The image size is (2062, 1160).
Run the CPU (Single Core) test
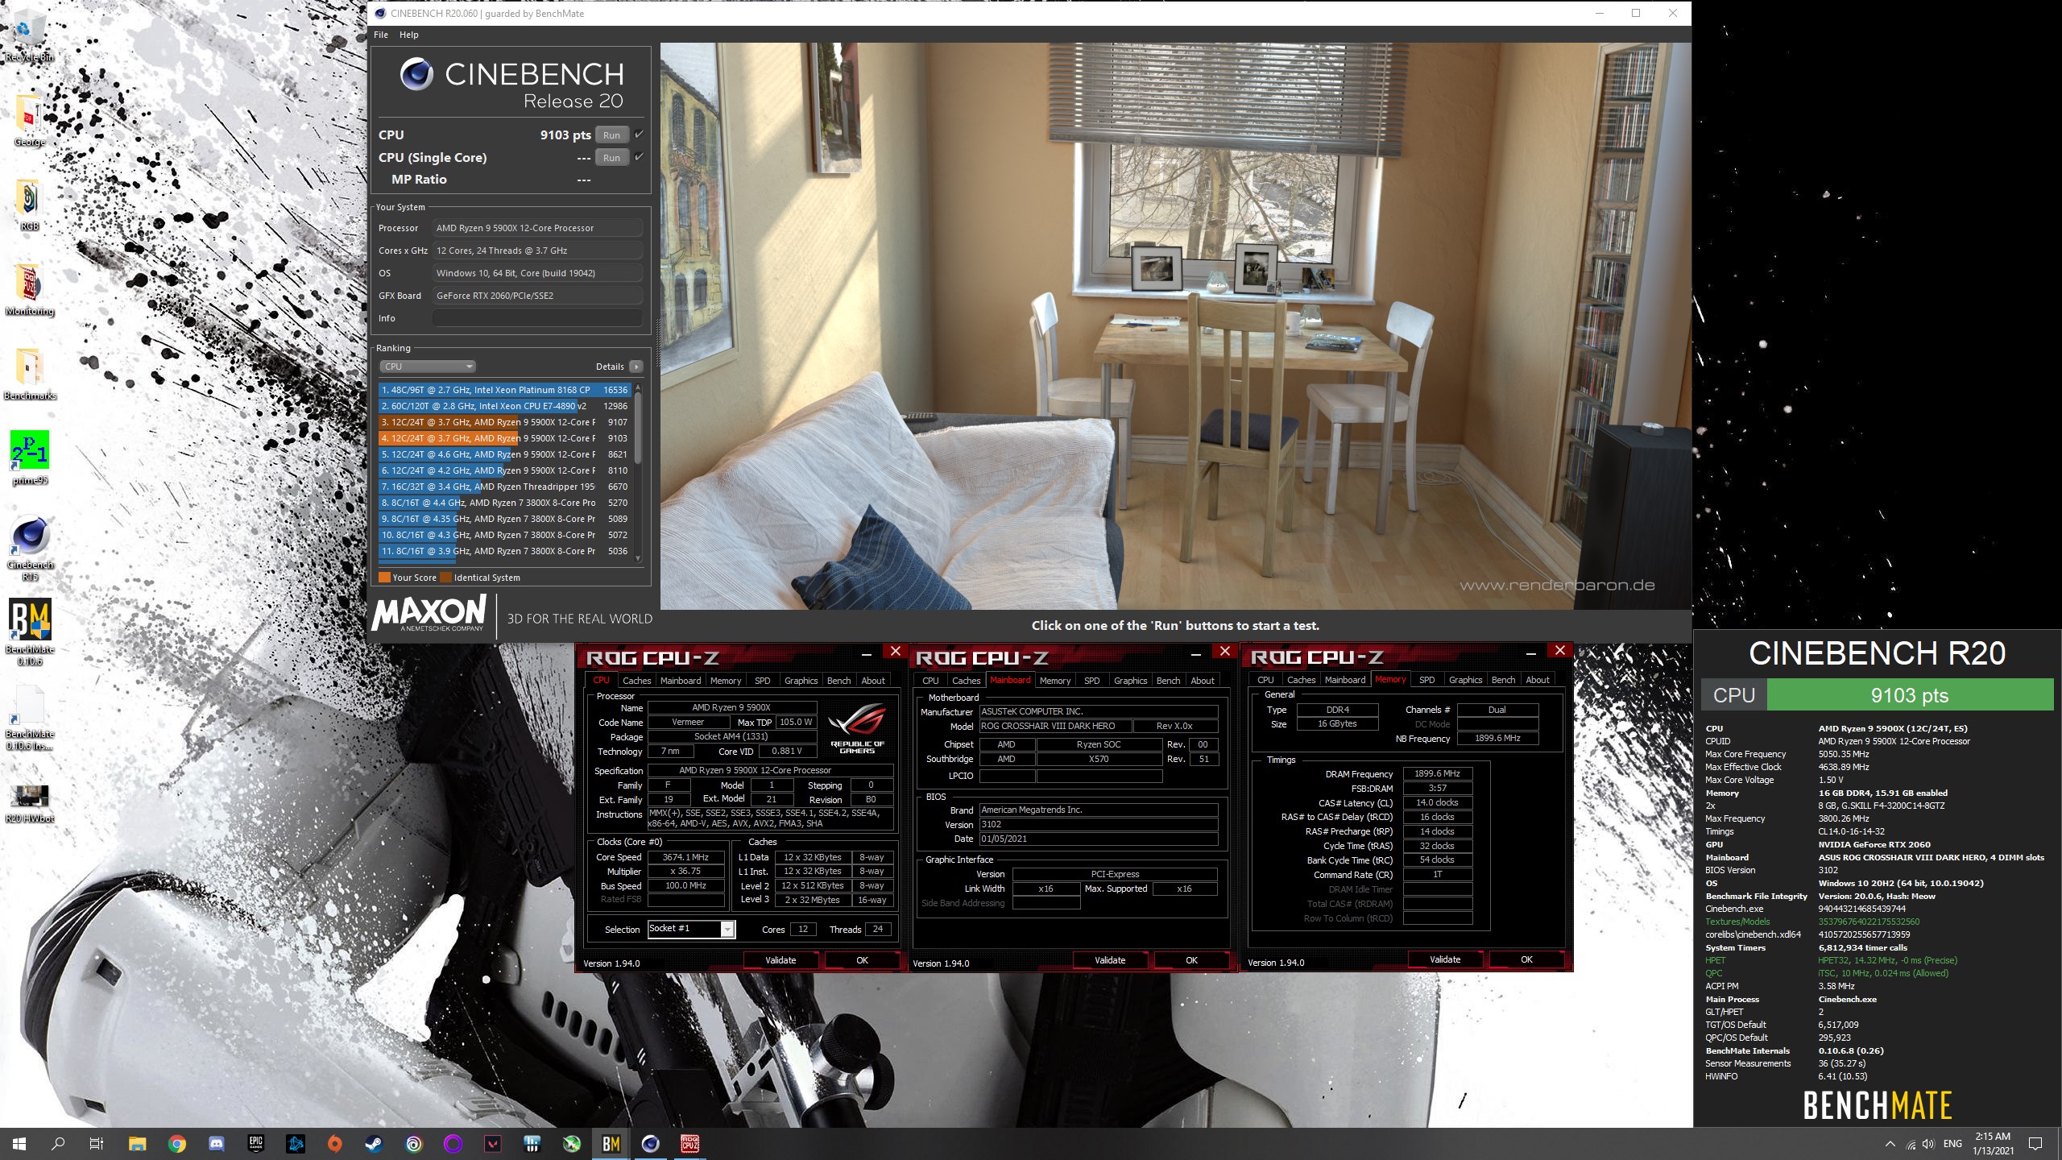pos(611,157)
